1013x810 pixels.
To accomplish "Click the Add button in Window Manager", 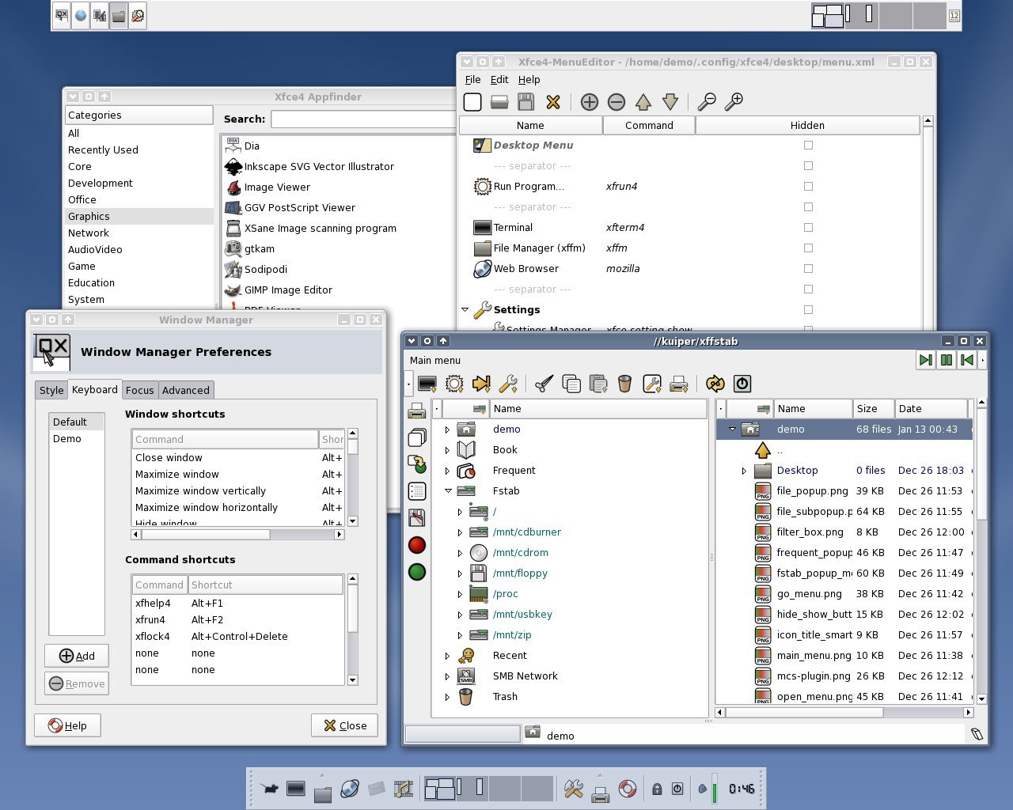I will click(x=77, y=656).
